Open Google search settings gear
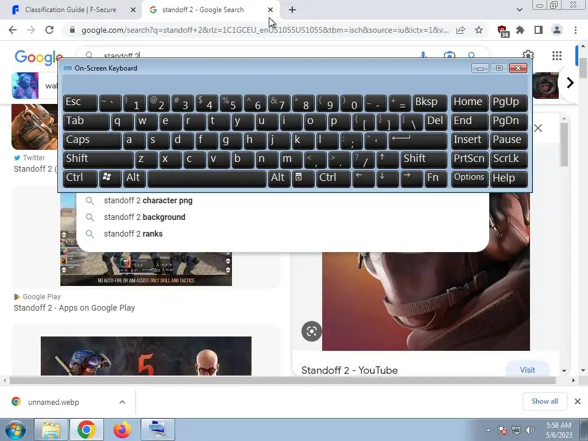 [528, 55]
